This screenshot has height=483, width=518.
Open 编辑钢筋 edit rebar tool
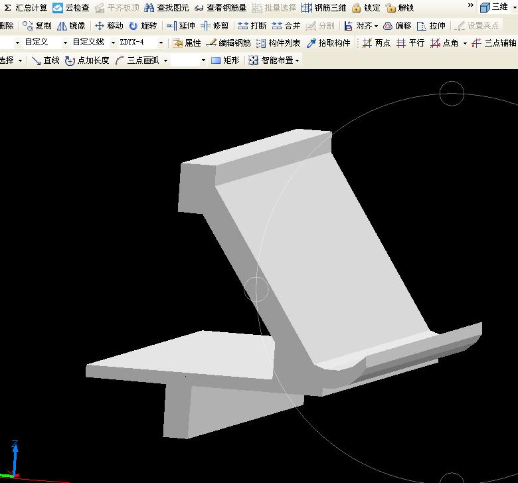tap(228, 43)
